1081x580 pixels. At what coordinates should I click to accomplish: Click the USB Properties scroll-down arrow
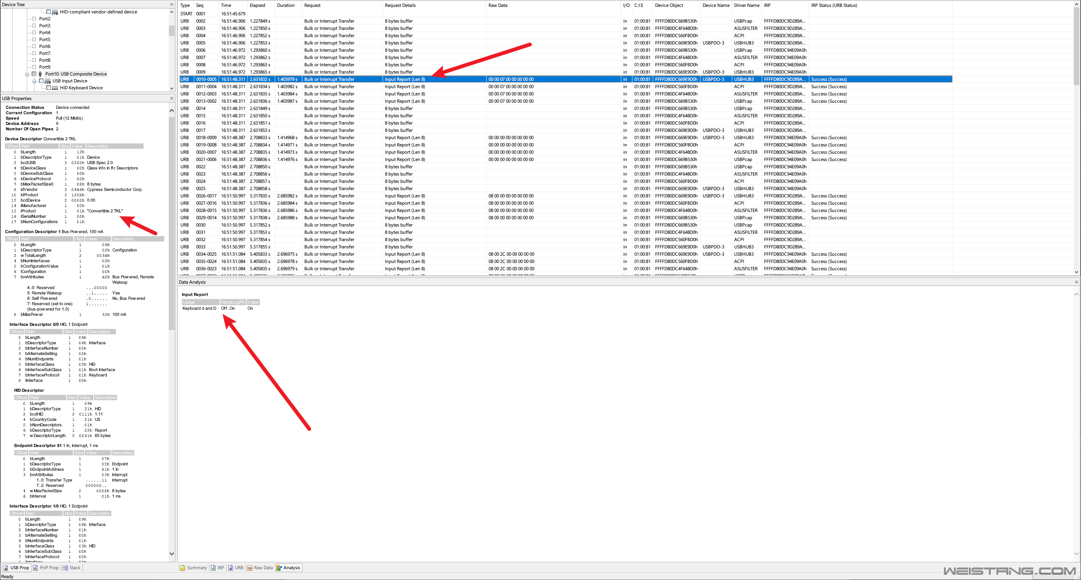171,554
